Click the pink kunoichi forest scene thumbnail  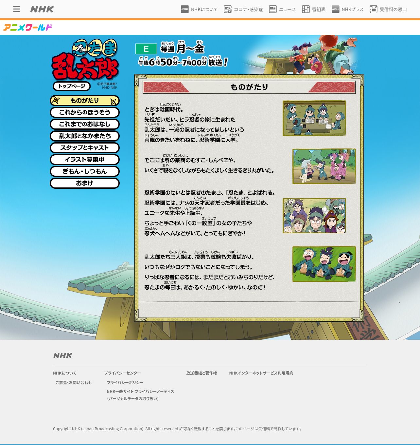tap(324, 166)
